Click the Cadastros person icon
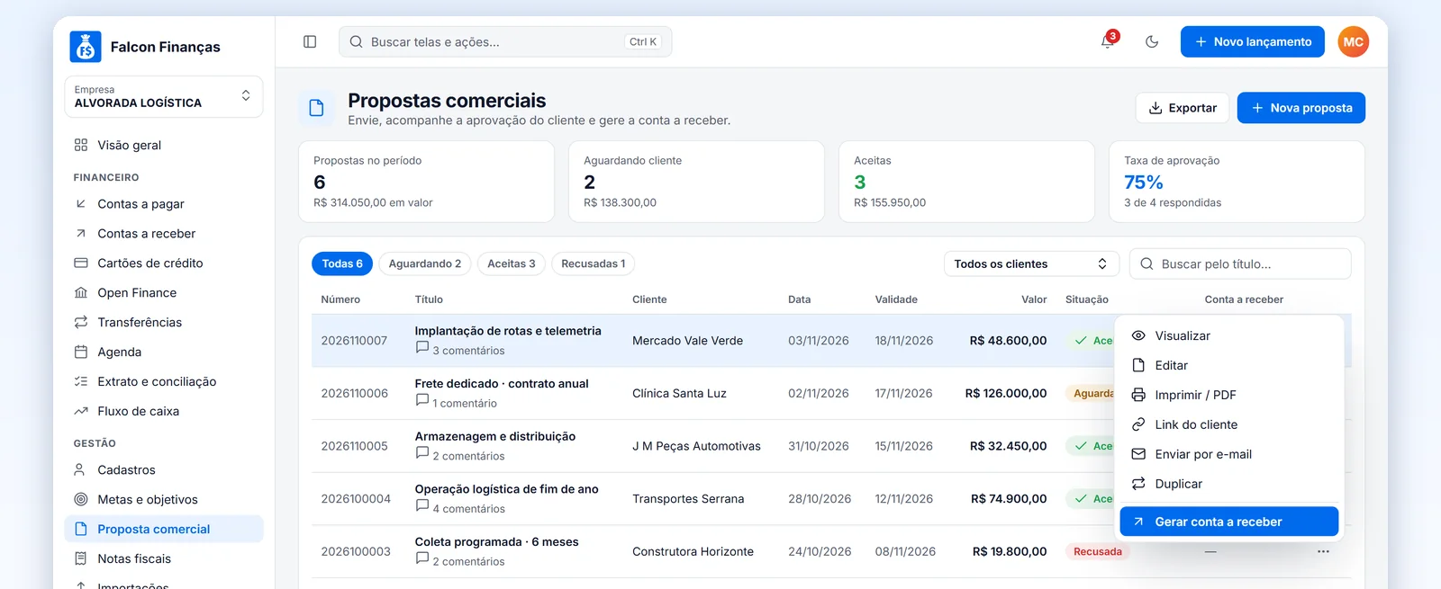Viewport: 1441px width, 589px height. click(81, 469)
